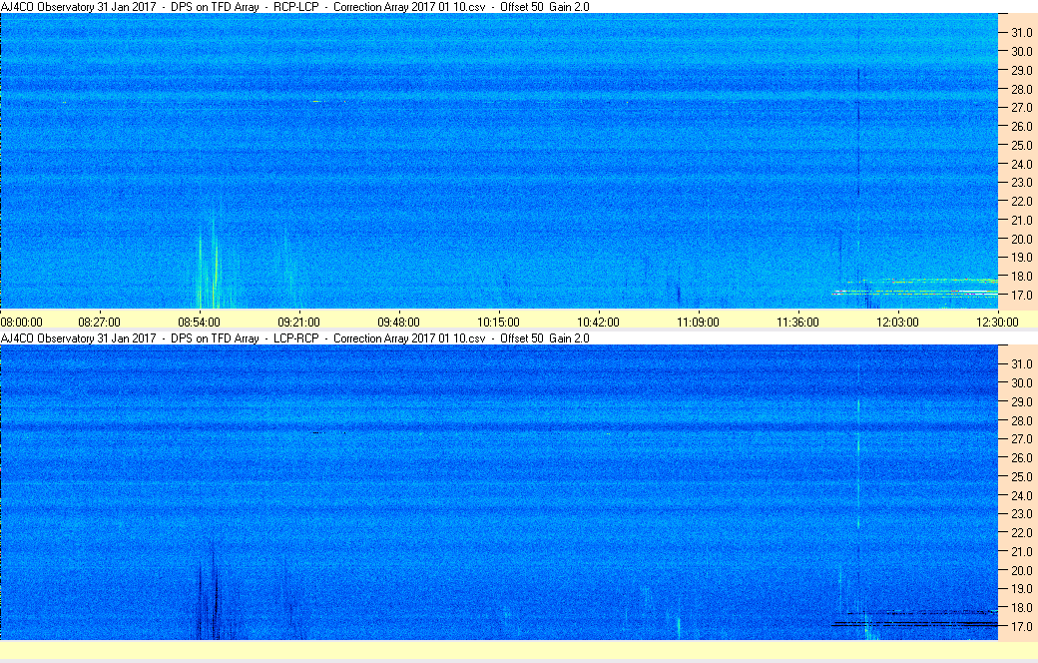The height and width of the screenshot is (663, 1038).
Task: Select "Gain 2.0" in the LCP-RCP title
Action: 569,337
